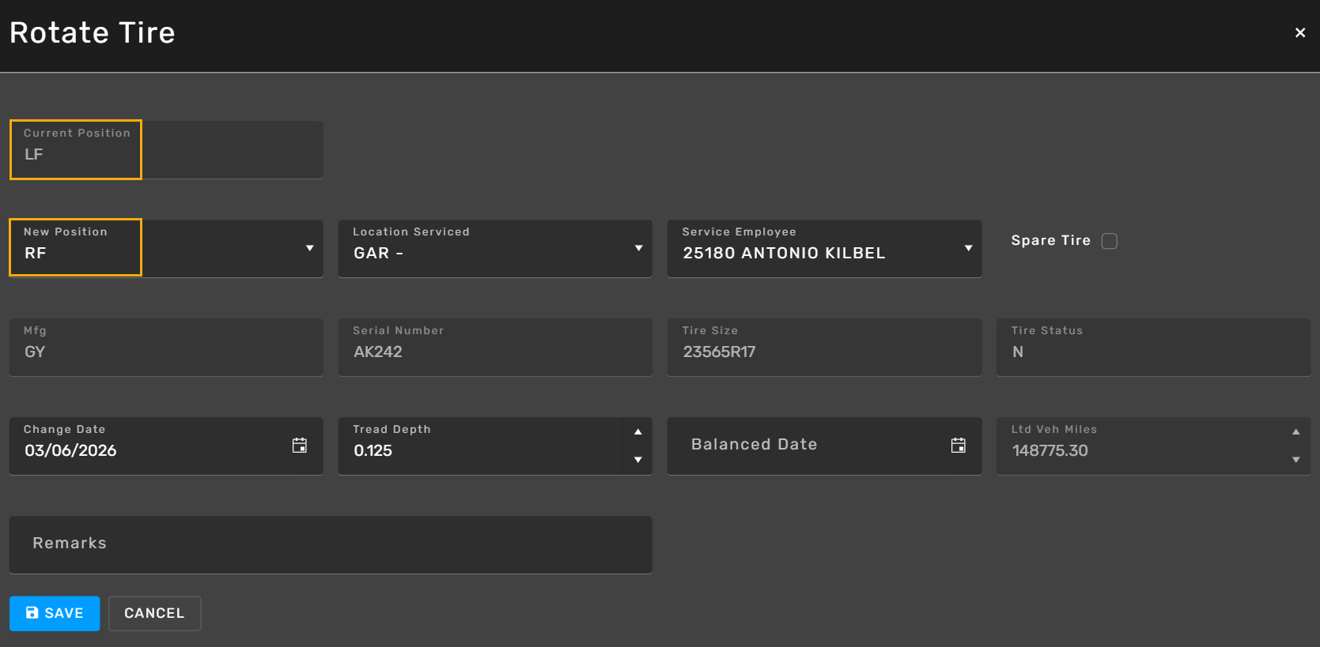
Task: Increment Ltd Veh Miles value
Action: pos(1295,432)
